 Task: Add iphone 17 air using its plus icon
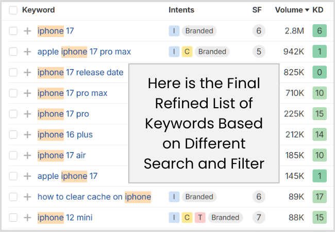pyautogui.click(x=27, y=155)
